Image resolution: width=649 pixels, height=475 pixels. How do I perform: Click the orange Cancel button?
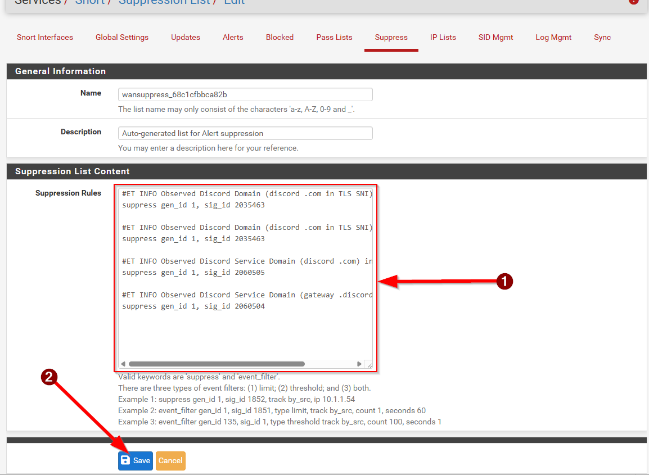click(x=170, y=460)
